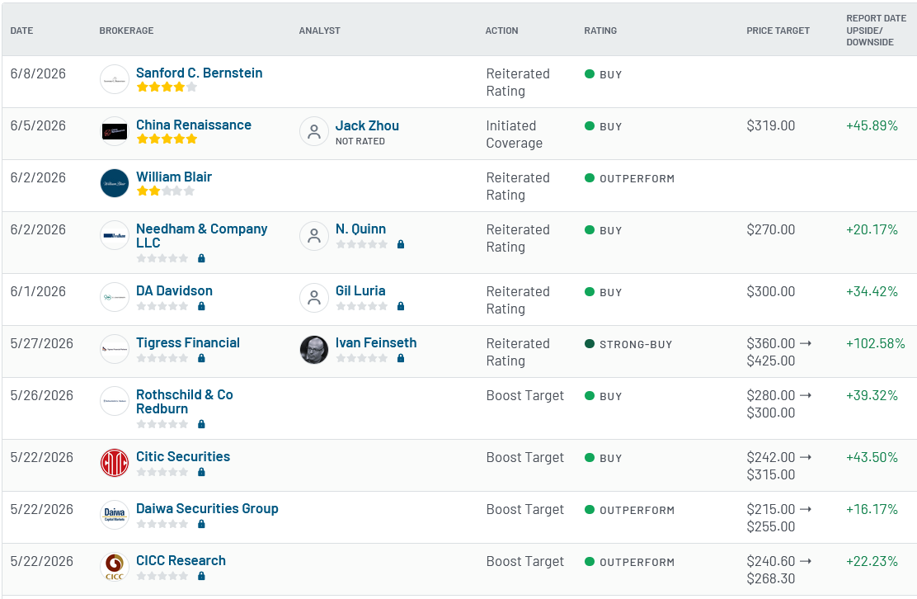Image resolution: width=917 pixels, height=599 pixels.
Task: Click the Rothschild & Co Redburn logo
Action: (115, 401)
